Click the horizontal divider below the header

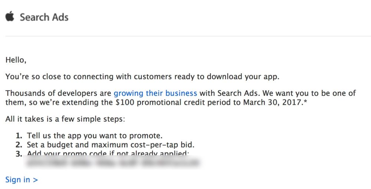point(185,36)
